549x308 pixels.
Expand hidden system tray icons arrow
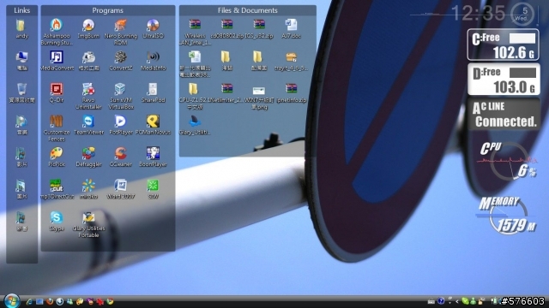457,301
